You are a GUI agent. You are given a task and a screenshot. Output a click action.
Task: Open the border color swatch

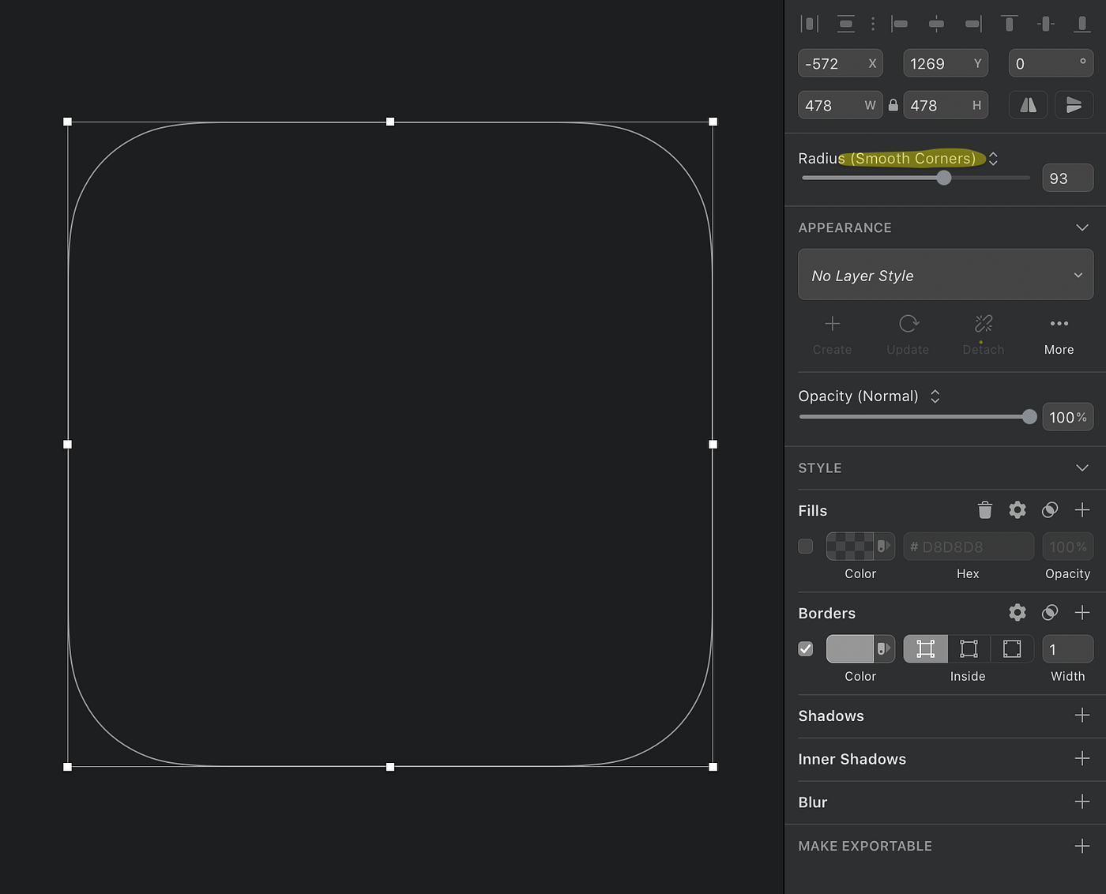tap(850, 649)
